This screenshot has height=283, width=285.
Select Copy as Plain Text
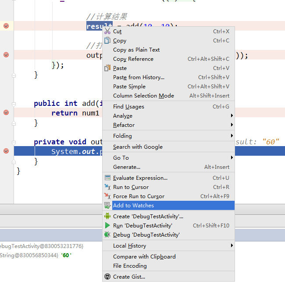pos(168,50)
